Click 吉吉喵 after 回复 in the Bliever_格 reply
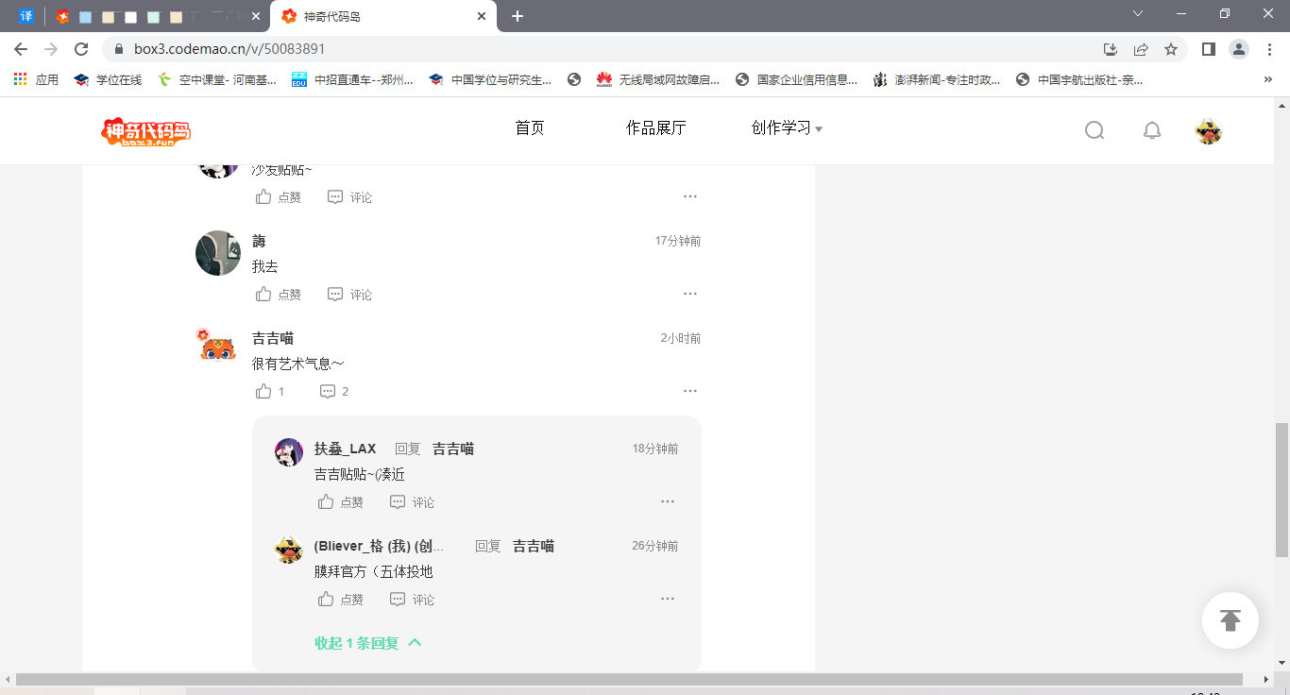 (x=534, y=547)
